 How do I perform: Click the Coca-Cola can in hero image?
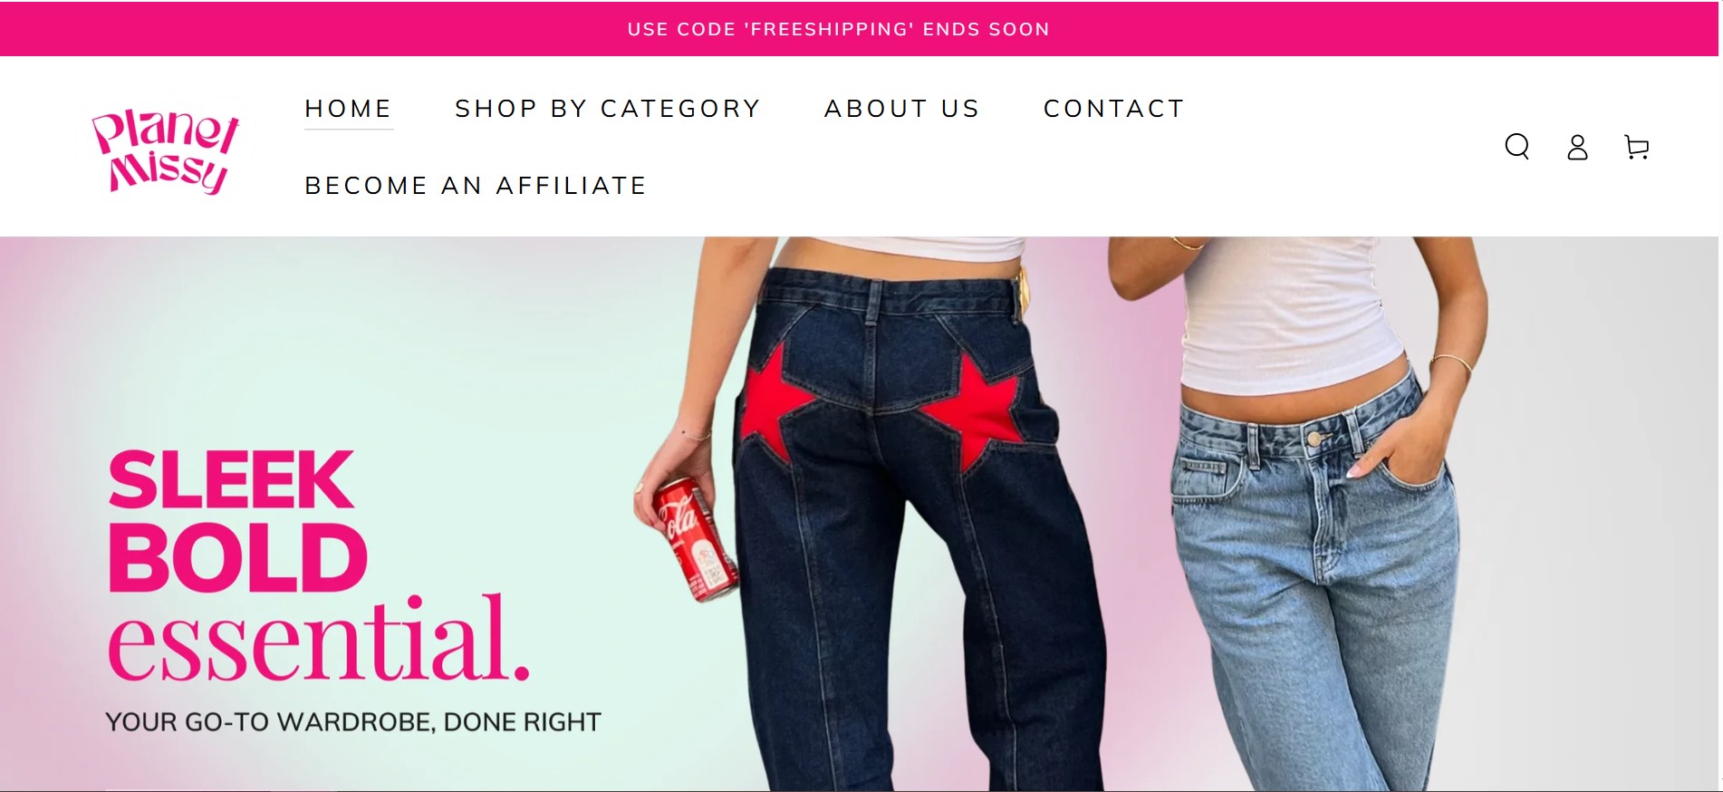(x=695, y=539)
